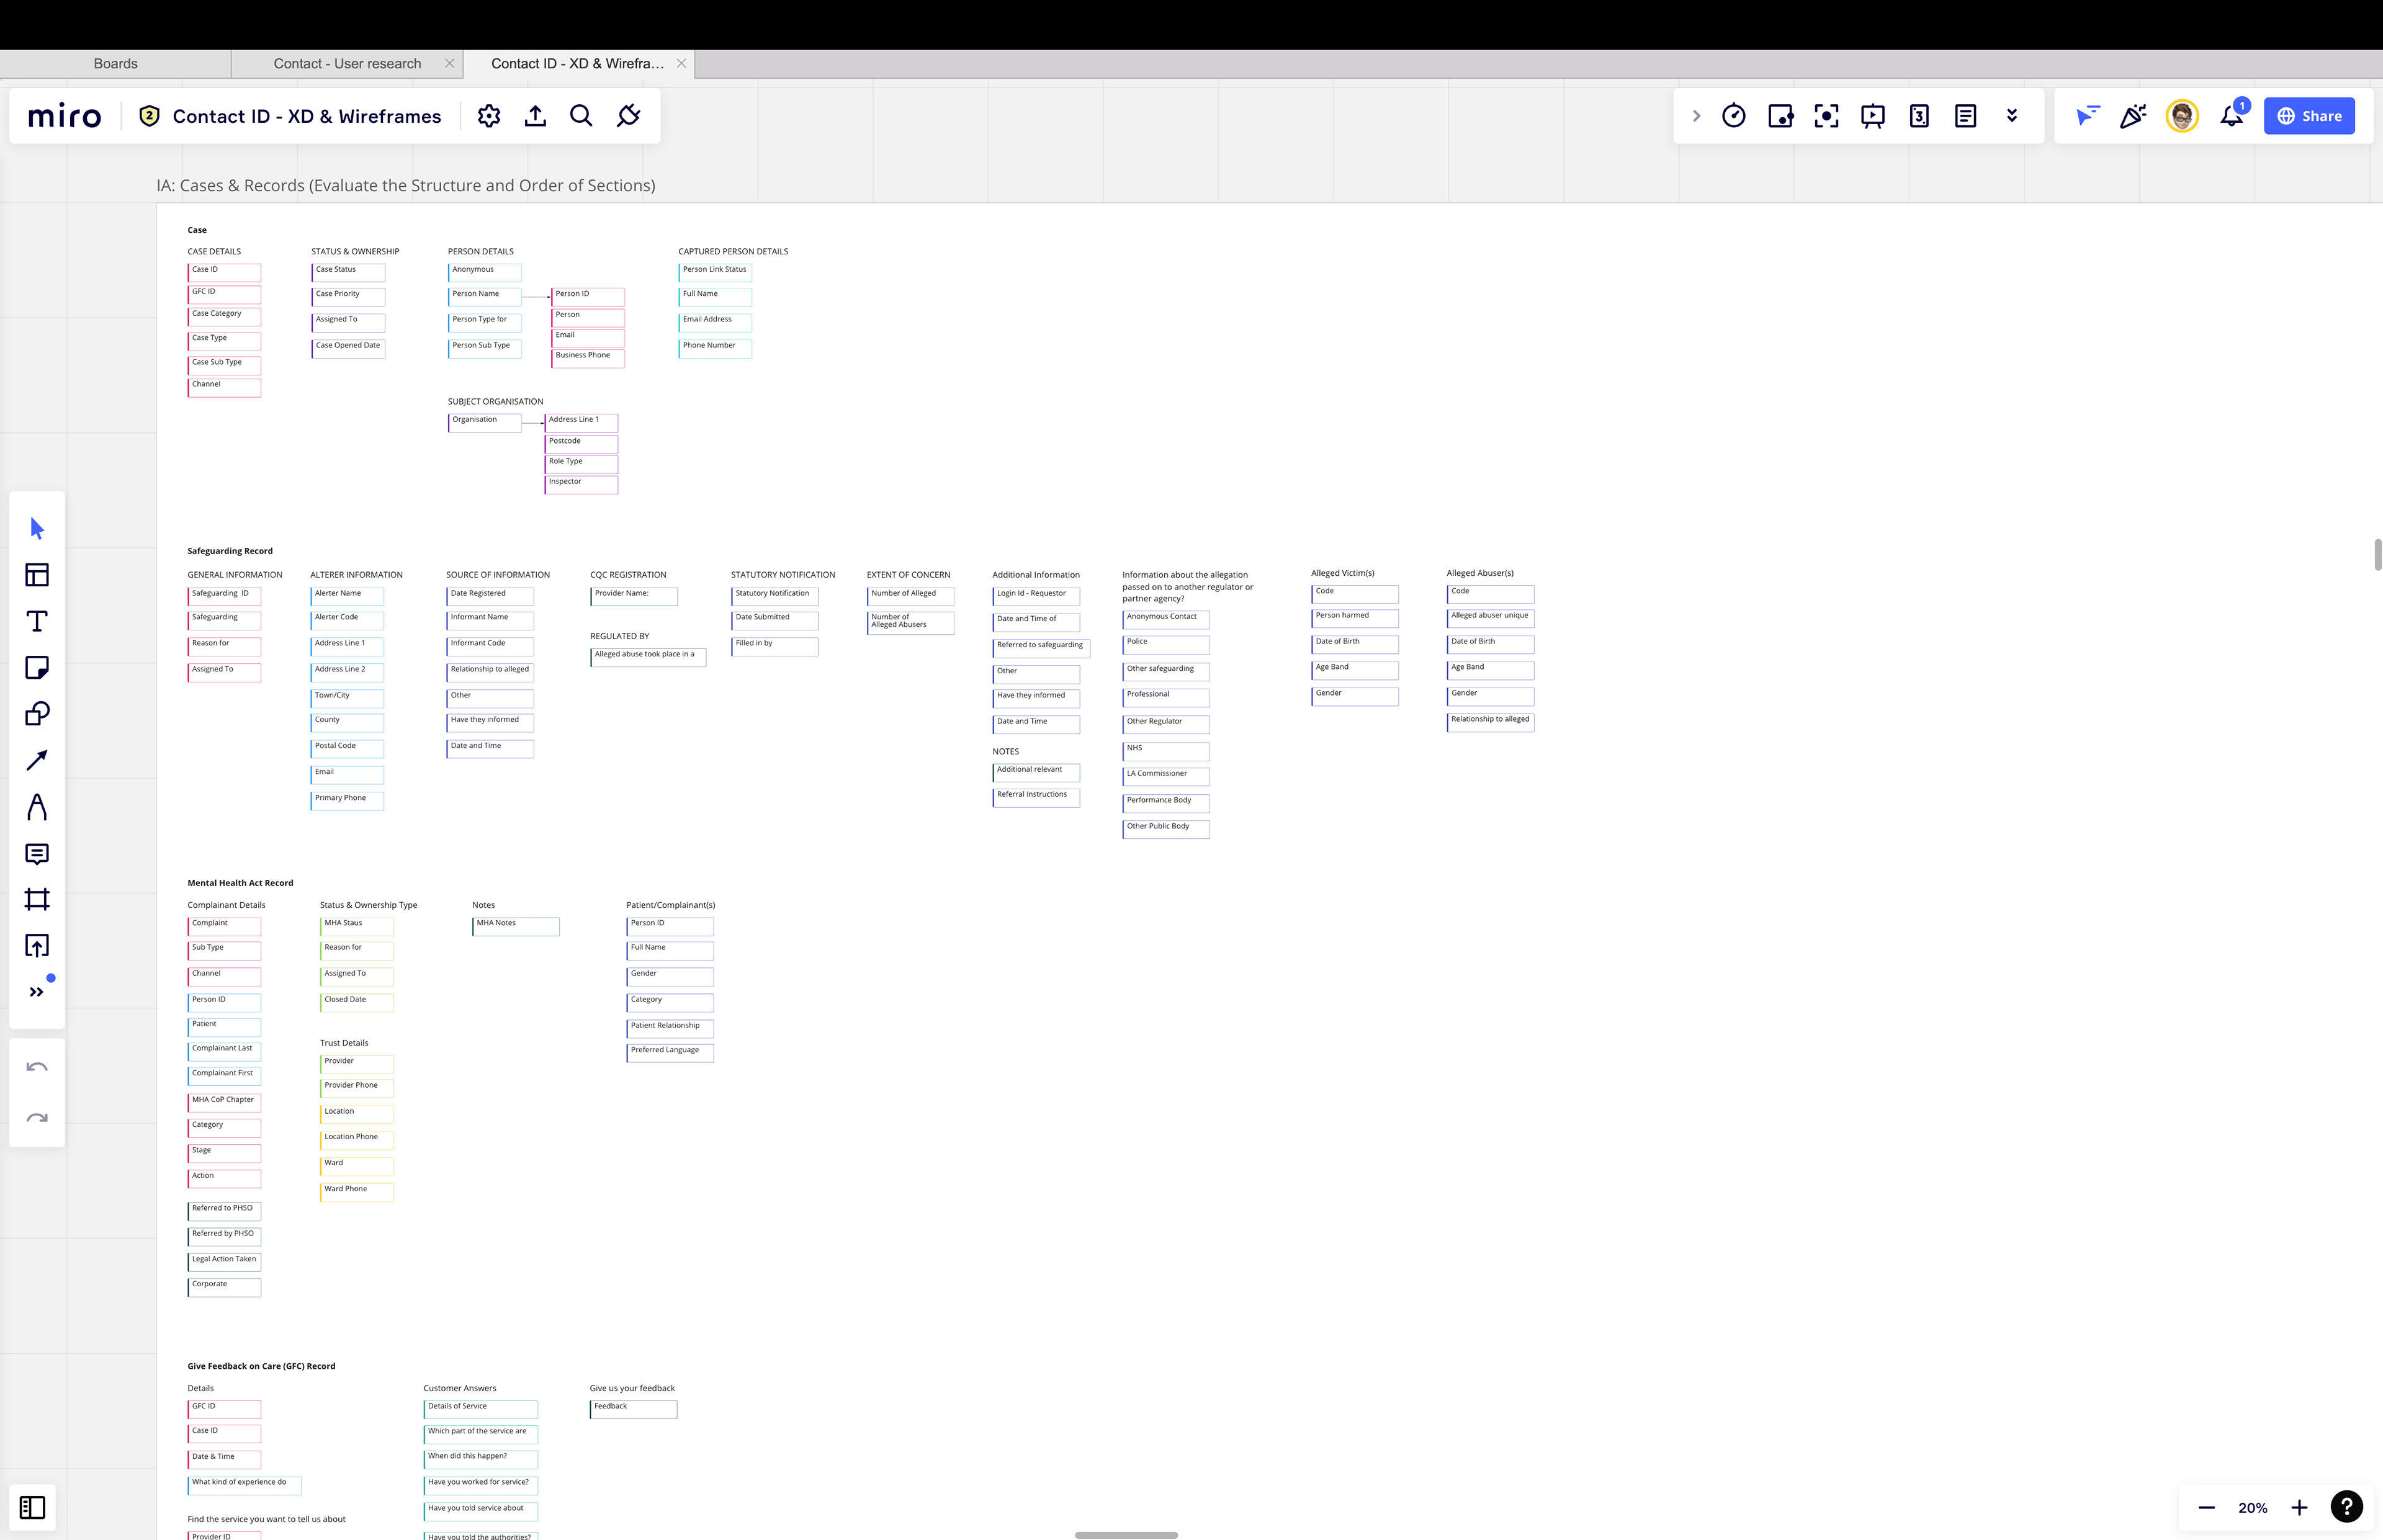Open the Comment tool
This screenshot has height=1540, width=2383.
point(37,853)
